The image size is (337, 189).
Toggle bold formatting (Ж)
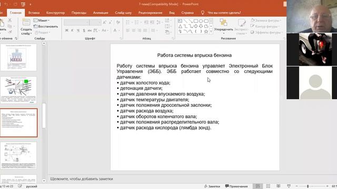67,30
